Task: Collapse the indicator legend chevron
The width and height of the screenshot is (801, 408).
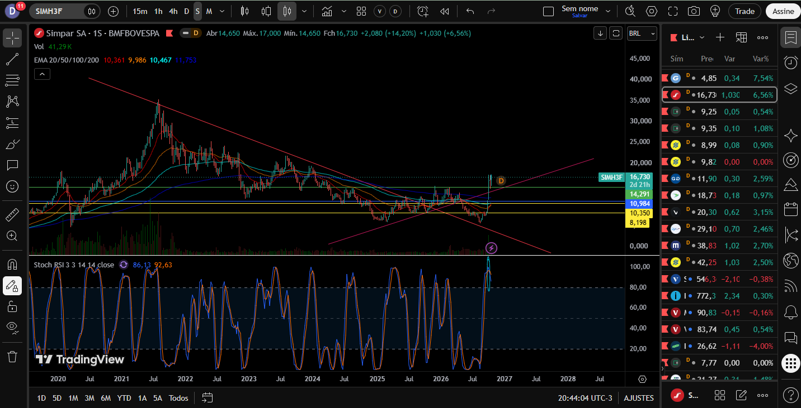Action: click(x=42, y=74)
